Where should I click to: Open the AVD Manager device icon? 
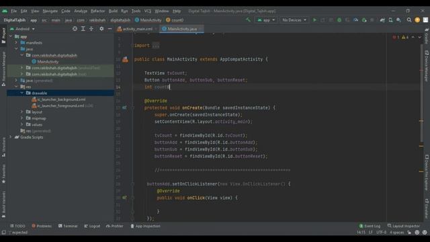pos(390,20)
